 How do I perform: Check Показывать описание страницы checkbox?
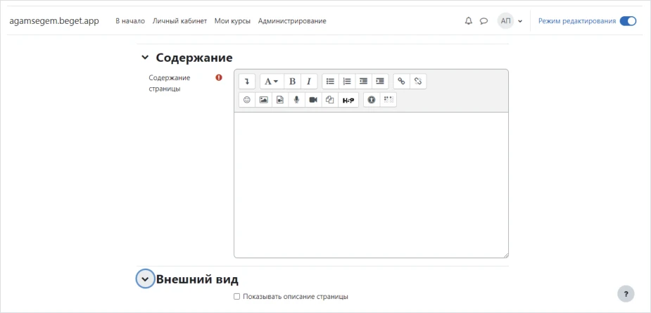(236, 297)
